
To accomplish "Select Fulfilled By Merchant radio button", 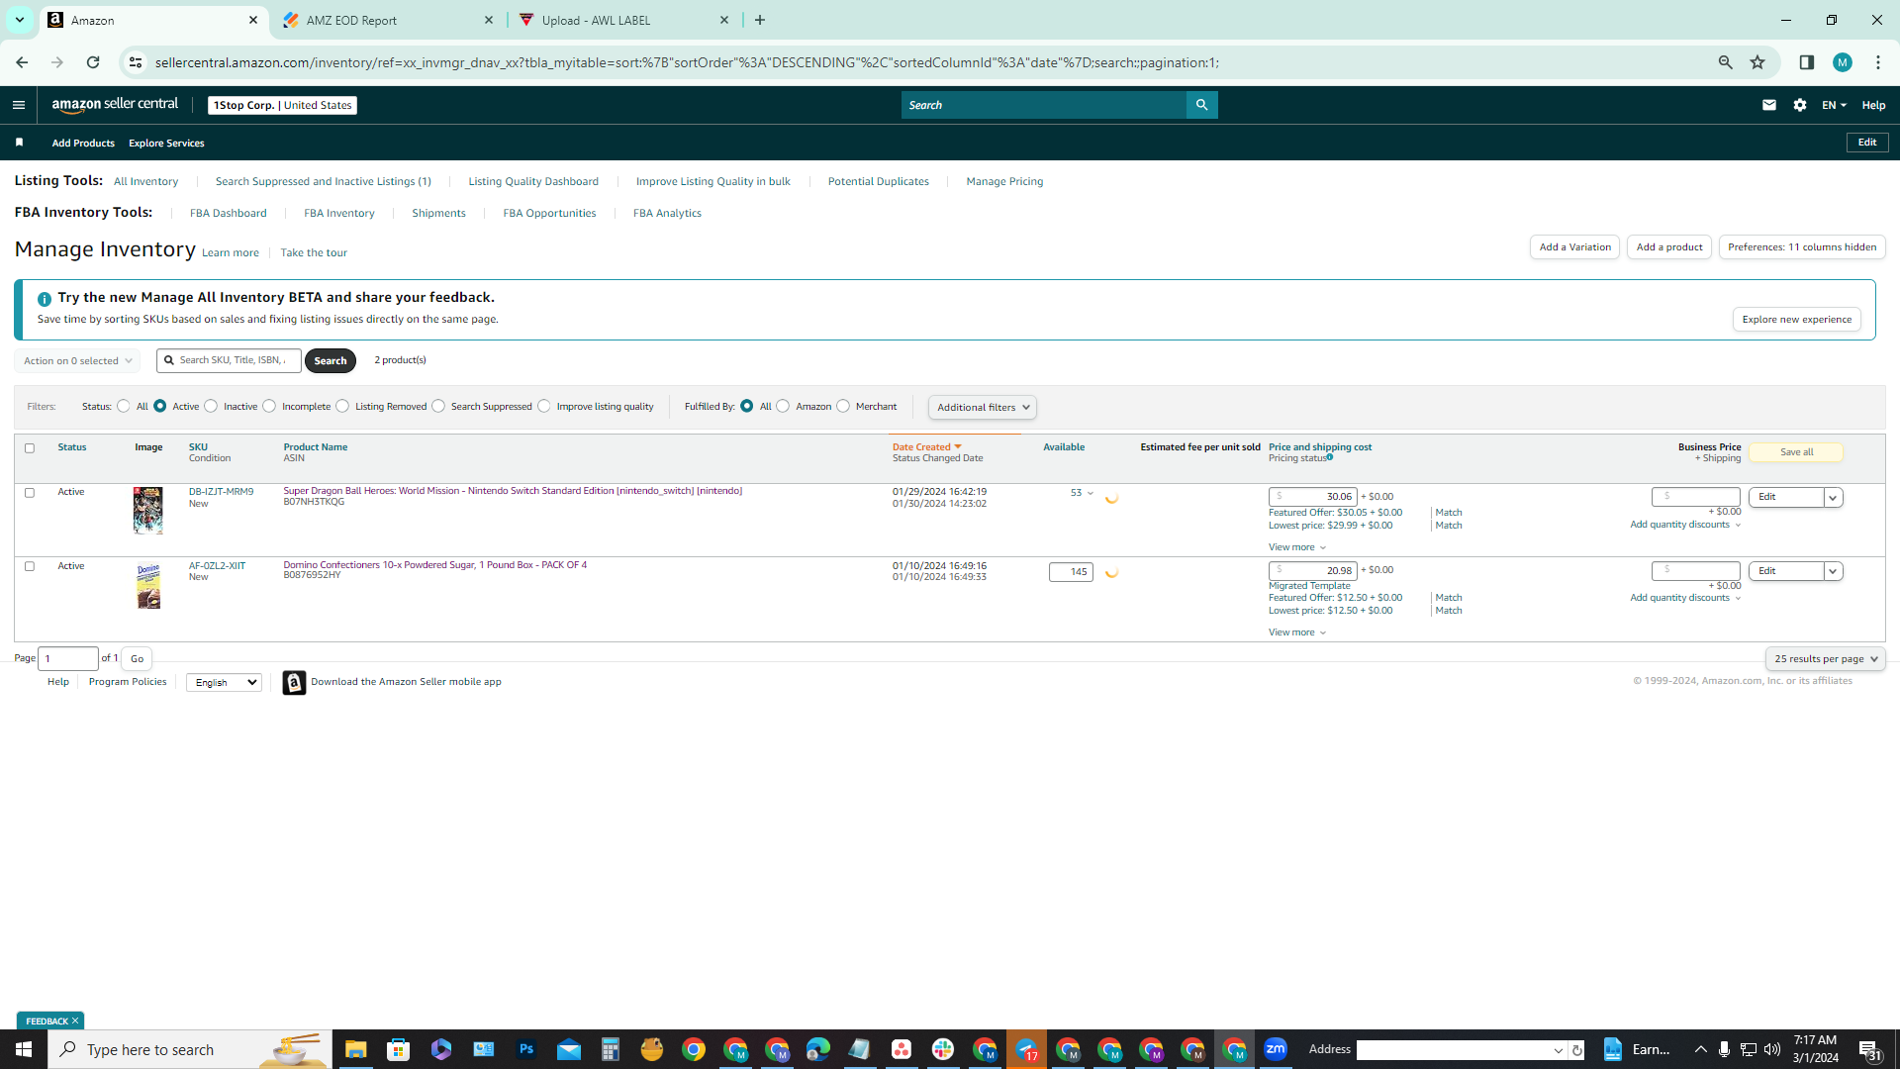I will pyautogui.click(x=843, y=407).
